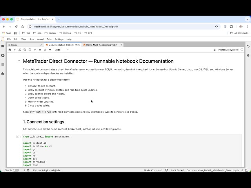Click inside the code cell imports editor
The height and width of the screenshot is (188, 251).
tap(132, 151)
